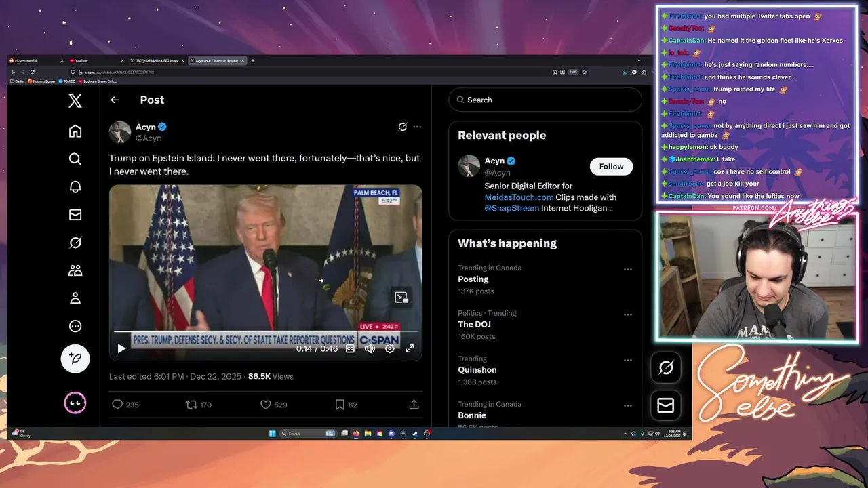This screenshot has width=868, height=488.
Task: Open account avatar at sidebar bottom
Action: click(x=75, y=403)
